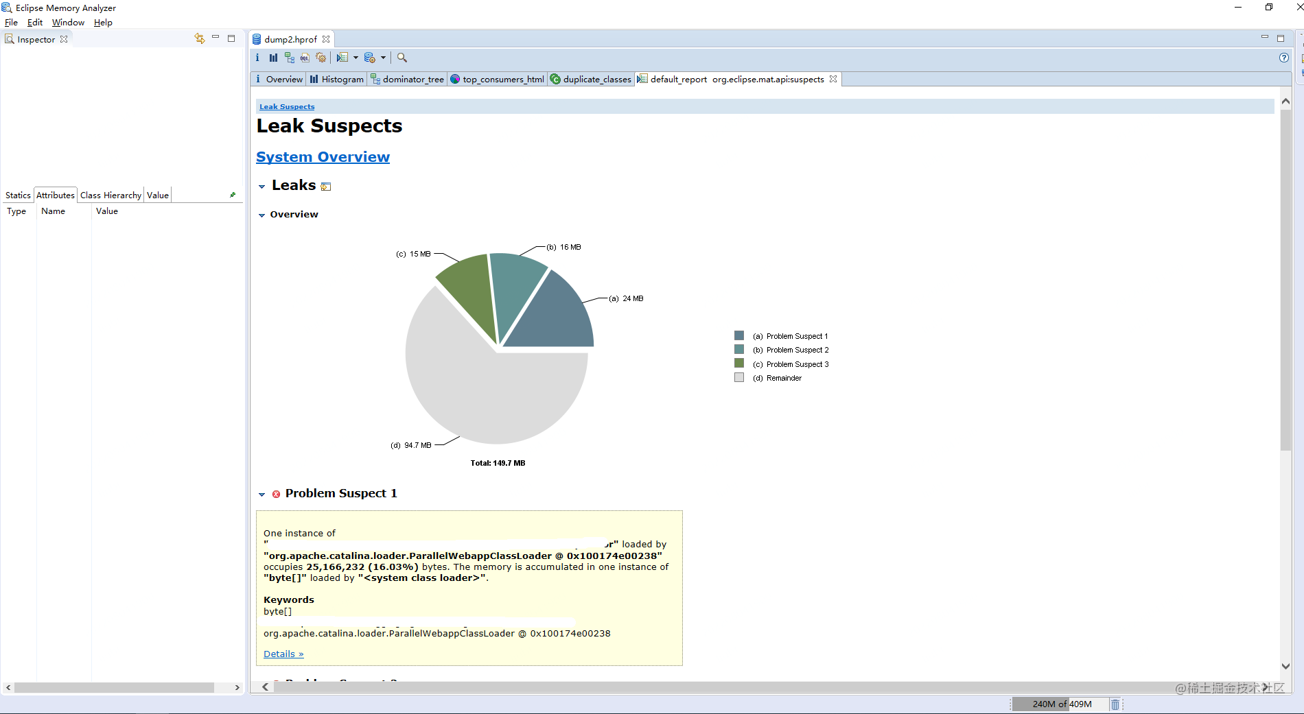Minimize the Inspector panel
Screen dimensions: 1304x714
216,38
